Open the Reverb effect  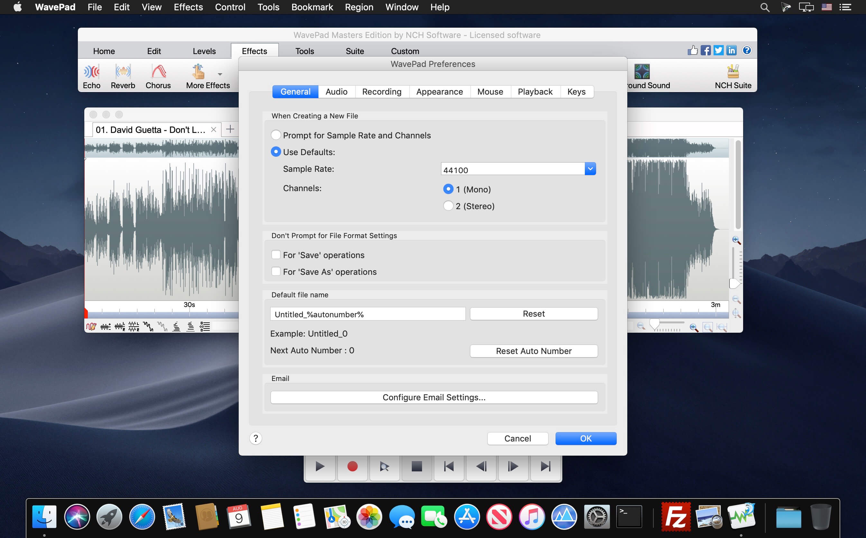coord(123,72)
